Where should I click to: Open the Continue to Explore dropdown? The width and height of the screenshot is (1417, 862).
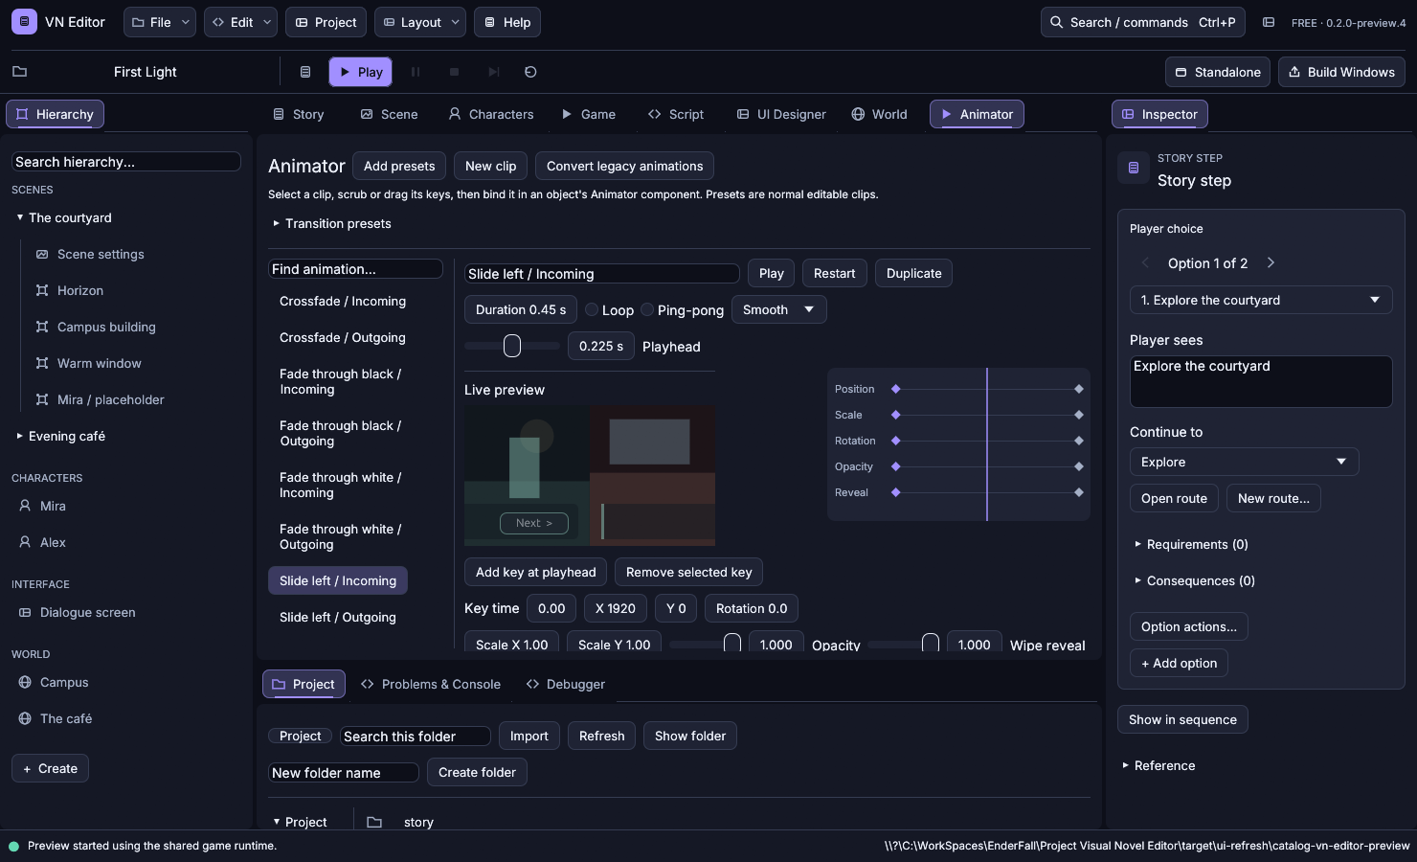[1244, 462]
